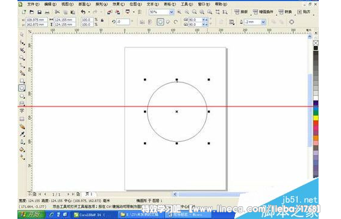Viewport: 341px width, 219px height.
Task: Switch to CorelDRAW X4 taskbar button
Action: click(95, 215)
